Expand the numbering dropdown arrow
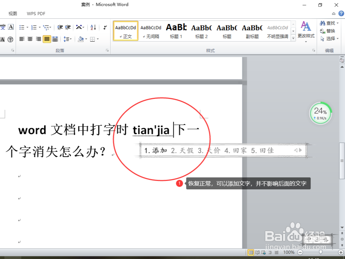This screenshot has width=345, height=259. click(40, 27)
